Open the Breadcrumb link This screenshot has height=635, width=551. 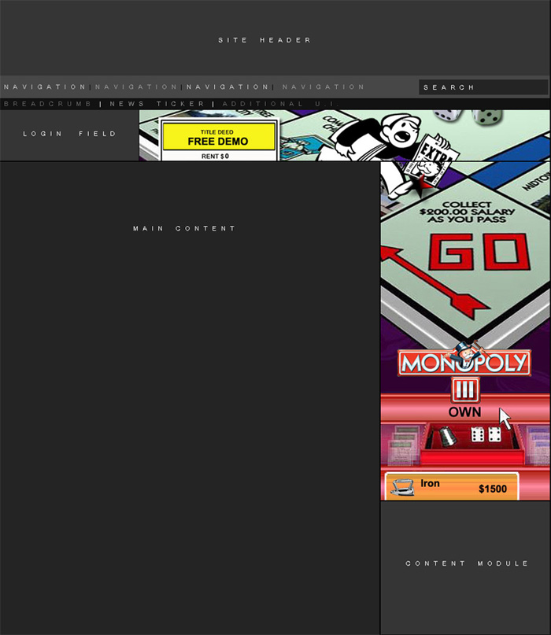click(x=48, y=104)
